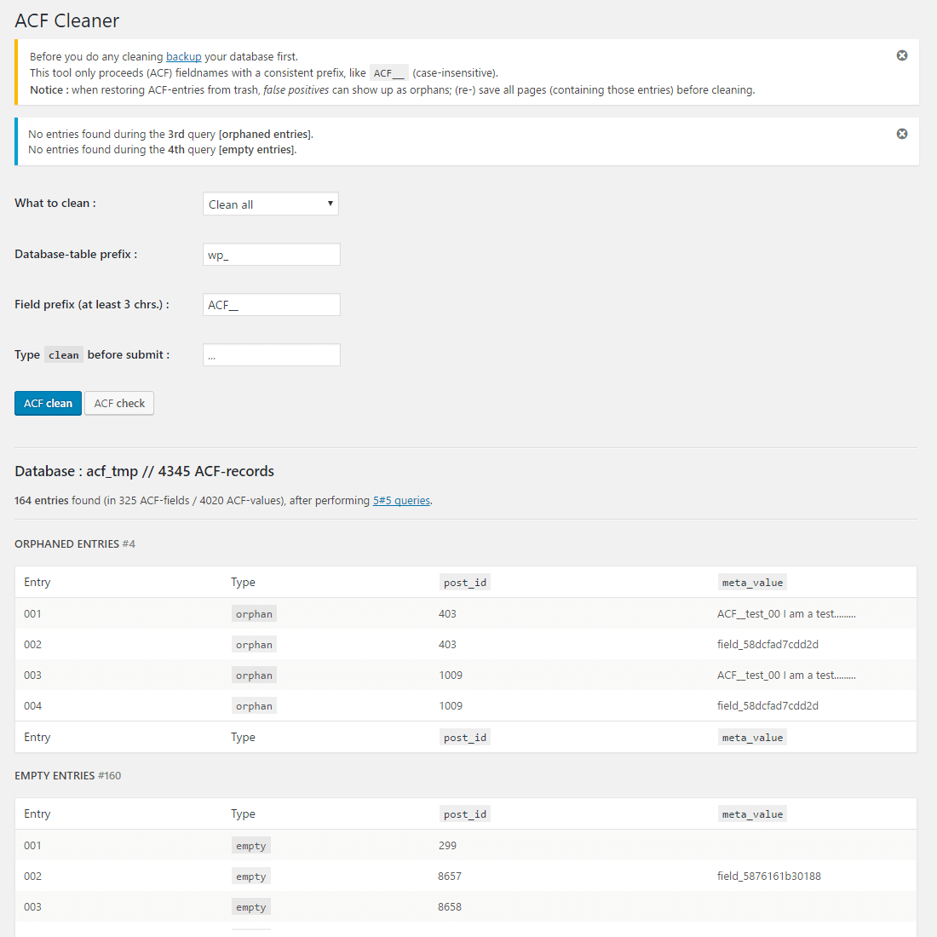Click the Entry footer label of orphaned table

37,738
